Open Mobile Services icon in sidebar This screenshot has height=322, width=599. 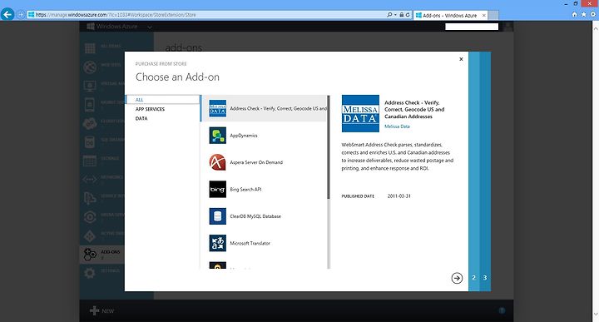90,104
